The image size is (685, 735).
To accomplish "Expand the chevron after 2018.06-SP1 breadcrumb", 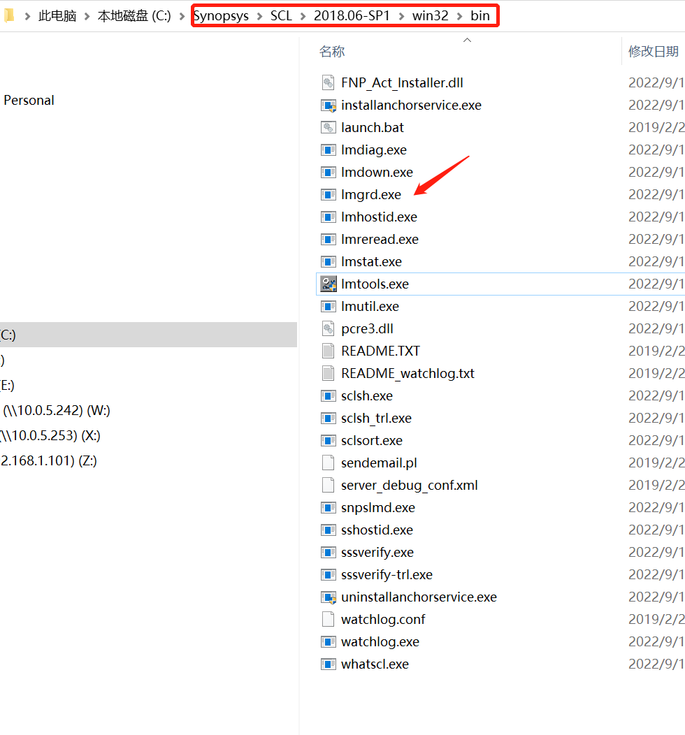I will point(401,16).
